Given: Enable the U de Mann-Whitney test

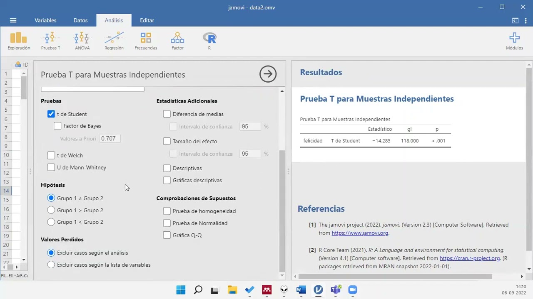Looking at the screenshot, I should [51, 167].
